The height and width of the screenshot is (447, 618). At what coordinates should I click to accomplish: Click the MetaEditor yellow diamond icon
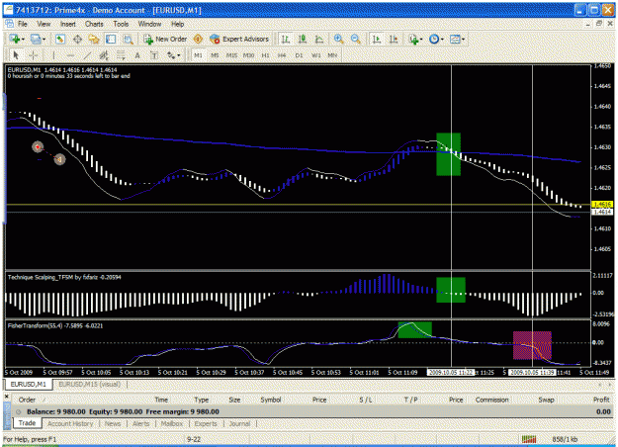[198, 39]
